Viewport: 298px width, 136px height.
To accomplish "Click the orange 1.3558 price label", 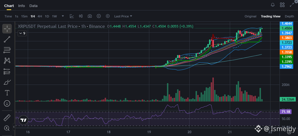I will coord(286,52).
